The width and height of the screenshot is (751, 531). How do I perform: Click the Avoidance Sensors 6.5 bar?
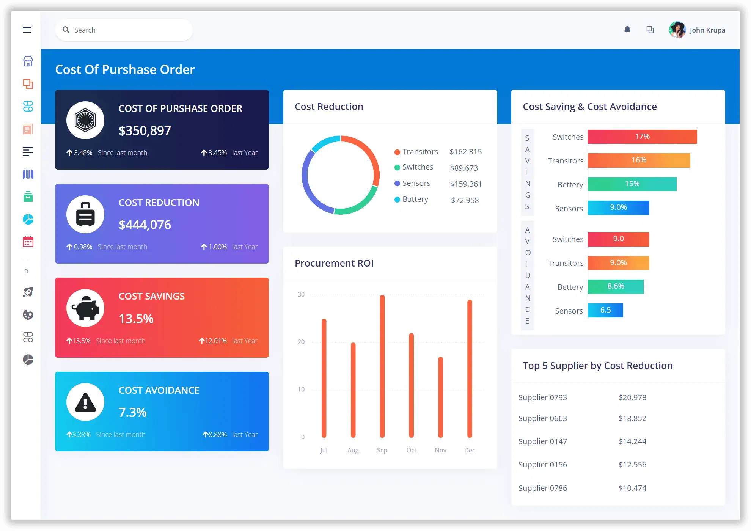(x=605, y=310)
